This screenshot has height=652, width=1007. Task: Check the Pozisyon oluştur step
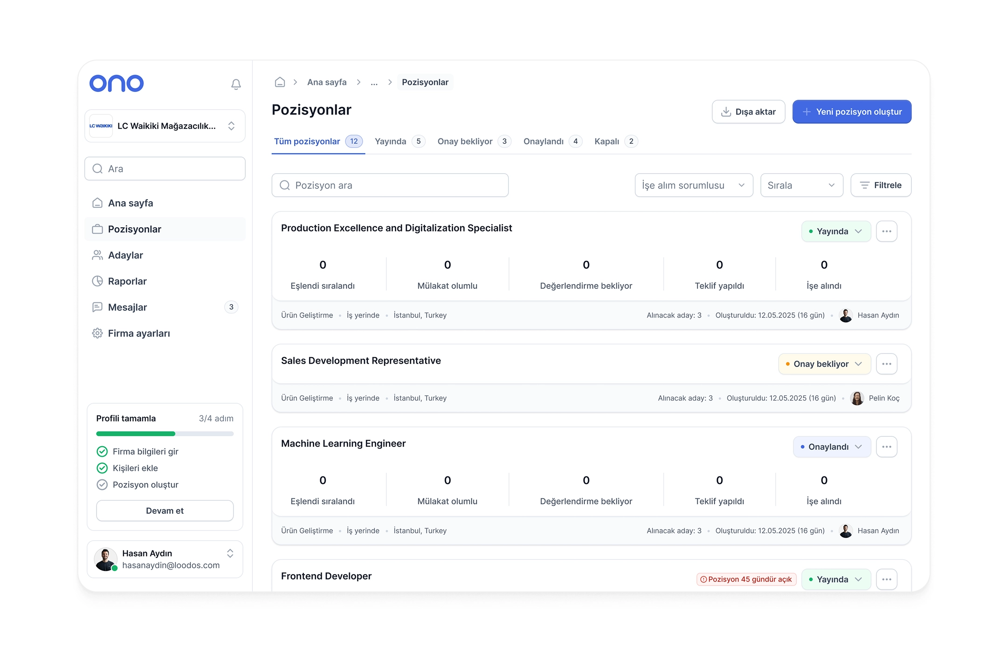(x=102, y=485)
